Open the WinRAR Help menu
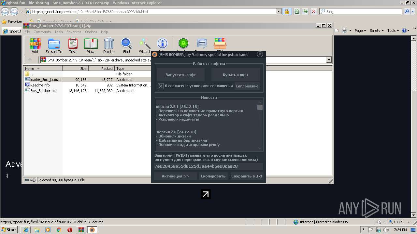The image size is (417, 234). point(104,32)
